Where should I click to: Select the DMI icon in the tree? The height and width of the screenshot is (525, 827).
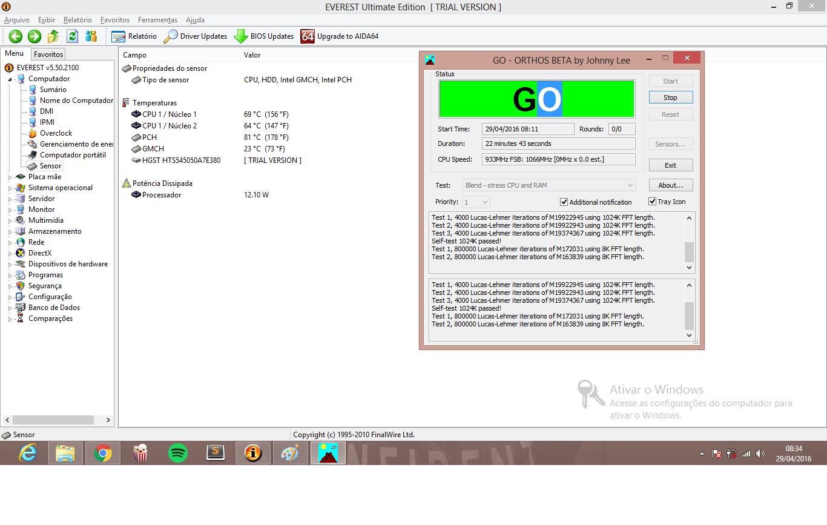[33, 111]
